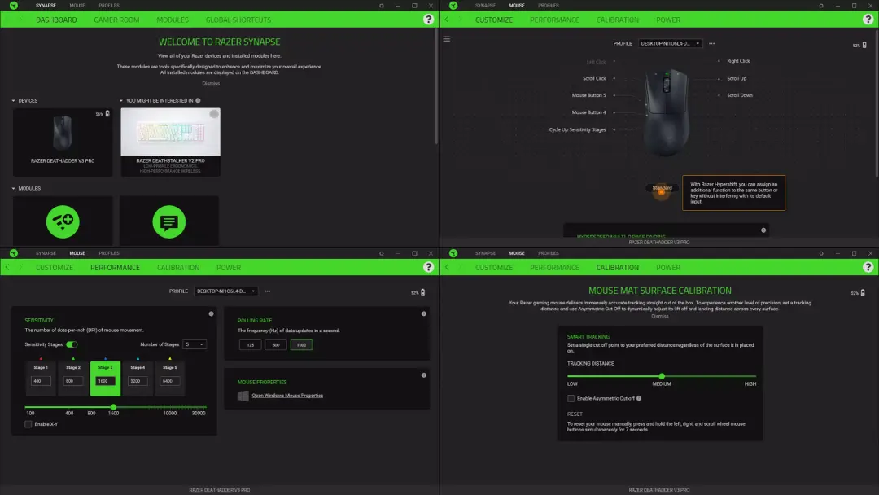
Task: Click the Polling Rate panel info icon
Action: [424, 314]
